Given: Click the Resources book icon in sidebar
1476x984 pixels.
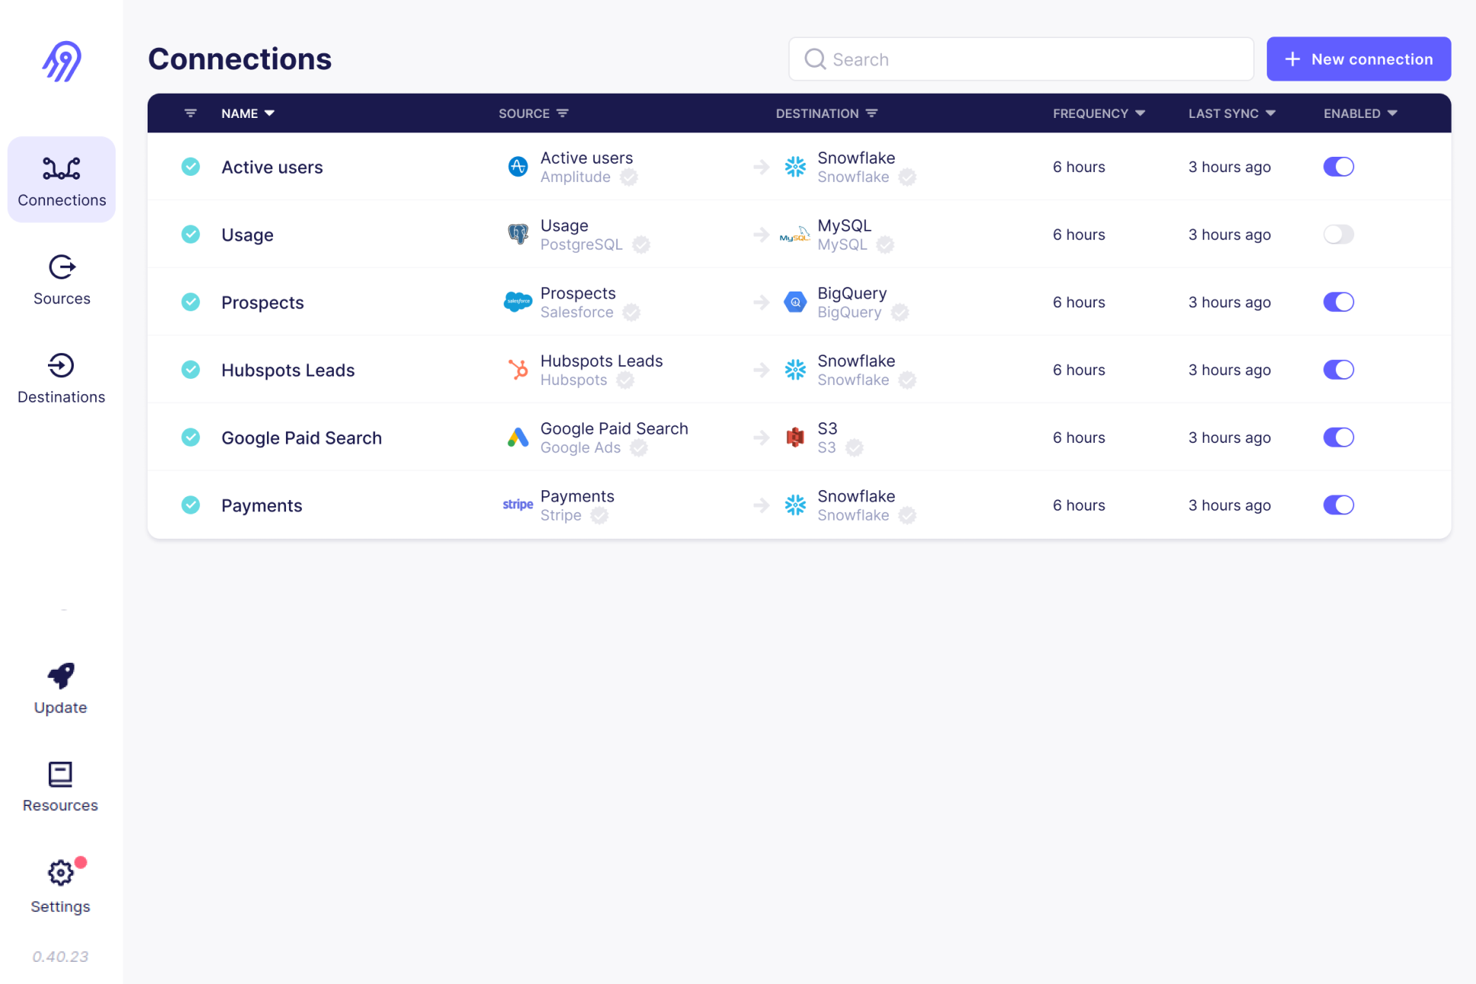Looking at the screenshot, I should 60,774.
